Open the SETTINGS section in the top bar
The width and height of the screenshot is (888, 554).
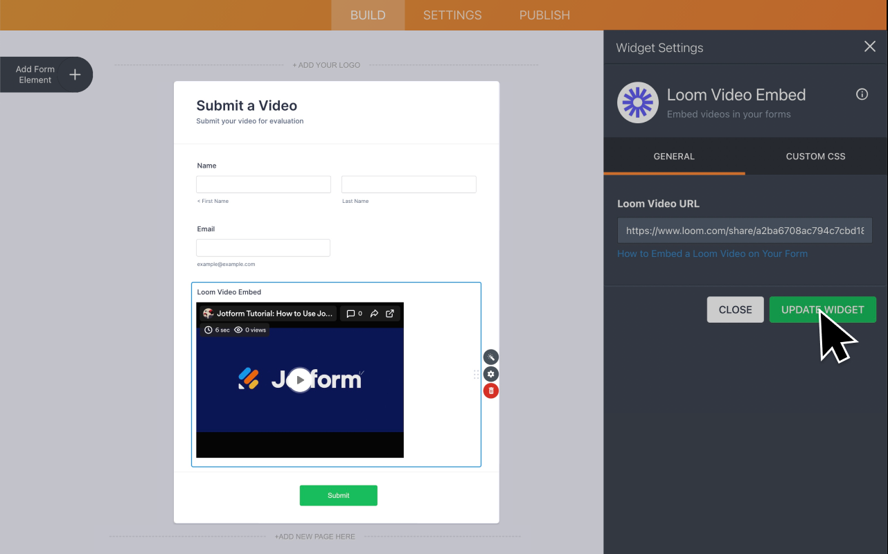tap(452, 15)
